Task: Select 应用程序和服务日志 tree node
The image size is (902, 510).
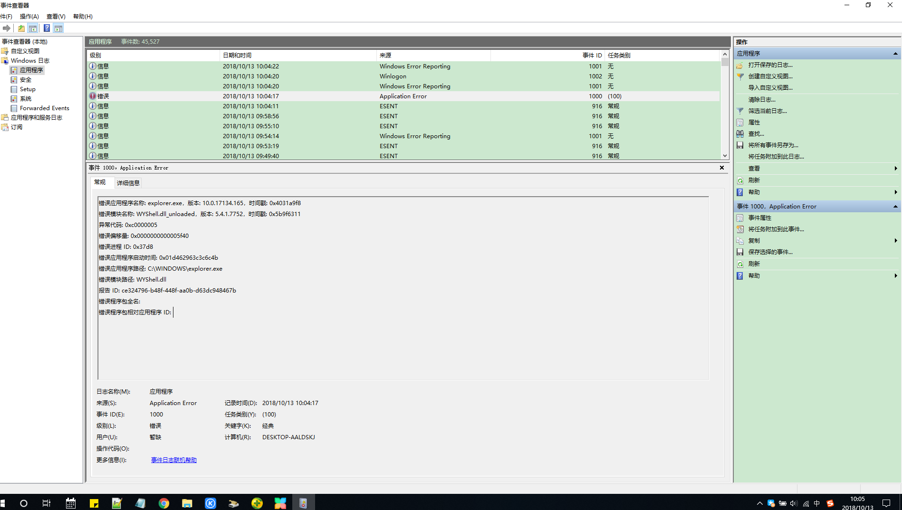Action: tap(37, 118)
